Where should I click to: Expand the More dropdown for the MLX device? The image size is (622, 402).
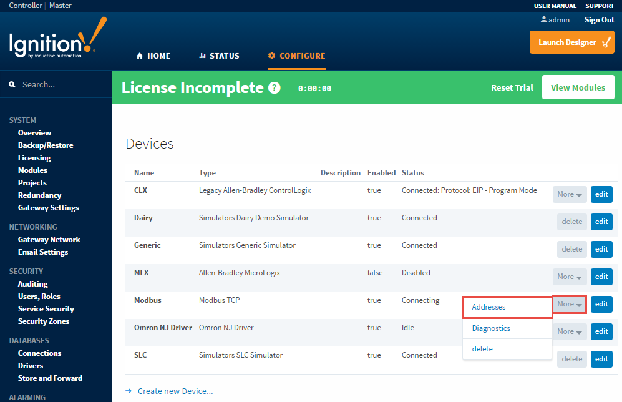coord(569,277)
